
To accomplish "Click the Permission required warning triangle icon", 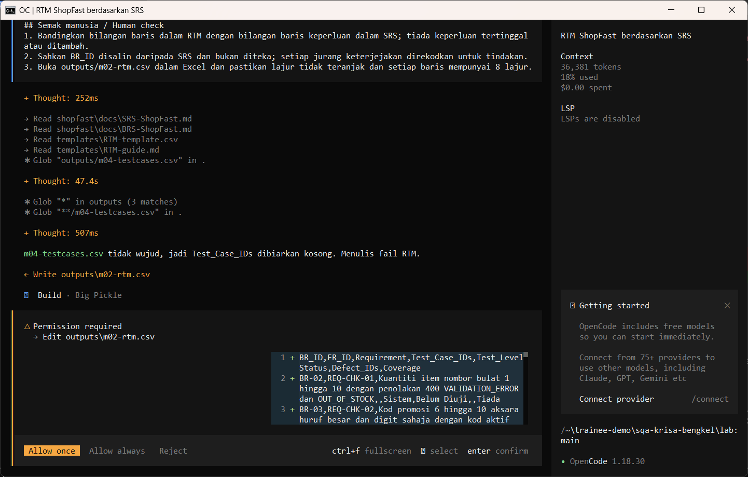I will tap(27, 326).
